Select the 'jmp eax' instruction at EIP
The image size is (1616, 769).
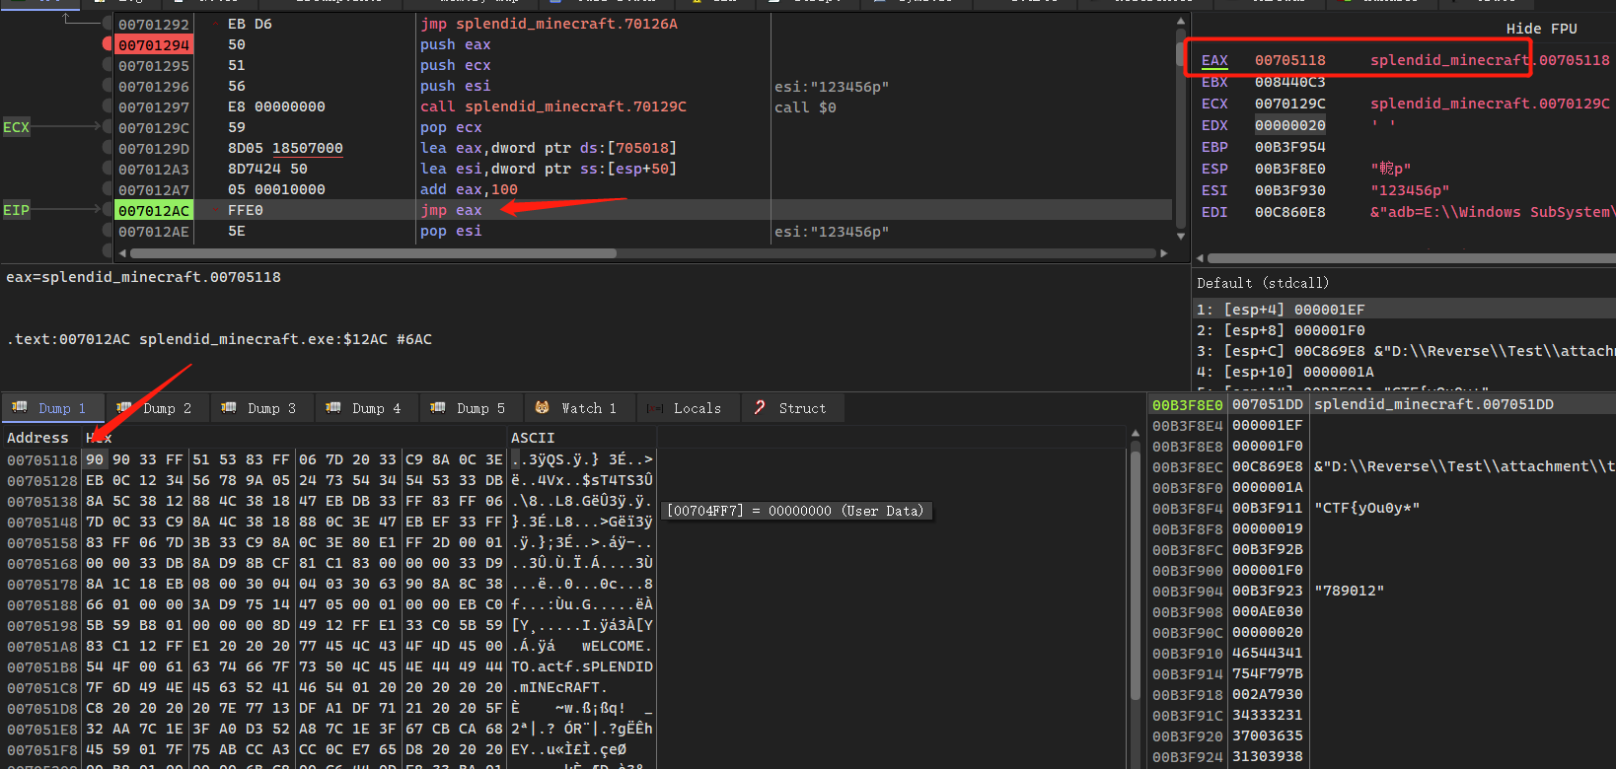[x=451, y=210]
